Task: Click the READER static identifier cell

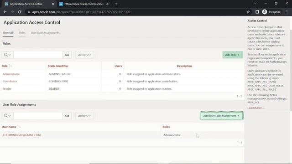Action: 54,89
